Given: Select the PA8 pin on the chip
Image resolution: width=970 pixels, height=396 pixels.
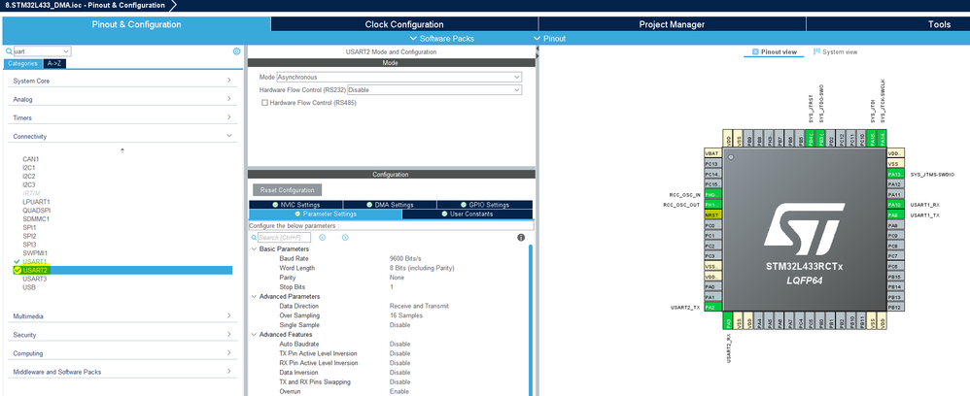Looking at the screenshot, I should (894, 225).
